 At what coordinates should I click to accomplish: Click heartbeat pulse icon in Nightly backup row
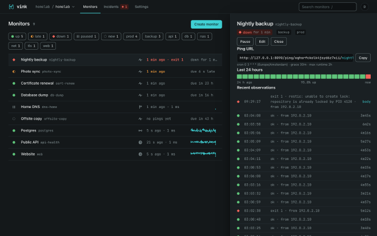coord(140,59)
